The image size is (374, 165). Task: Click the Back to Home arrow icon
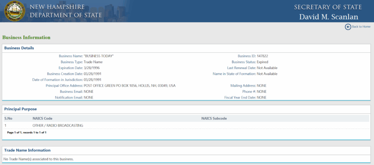(348, 27)
